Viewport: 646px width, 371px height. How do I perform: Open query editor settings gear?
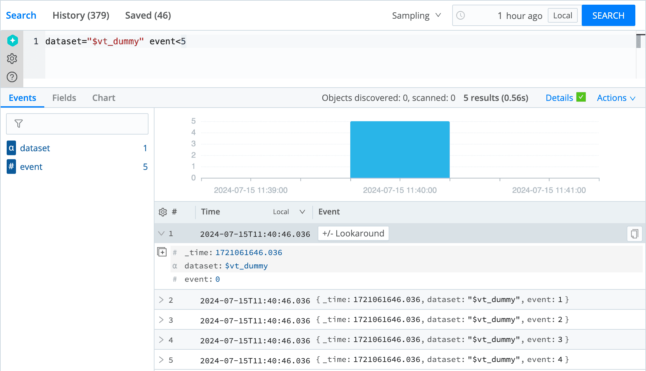(12, 59)
